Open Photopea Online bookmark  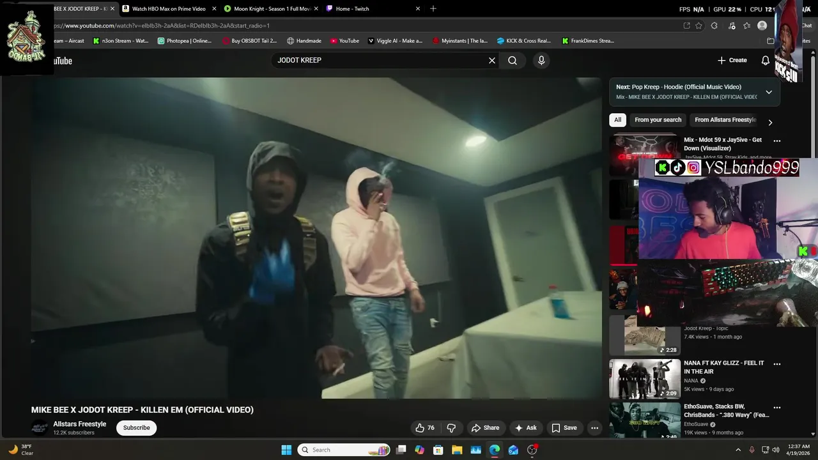(184, 41)
